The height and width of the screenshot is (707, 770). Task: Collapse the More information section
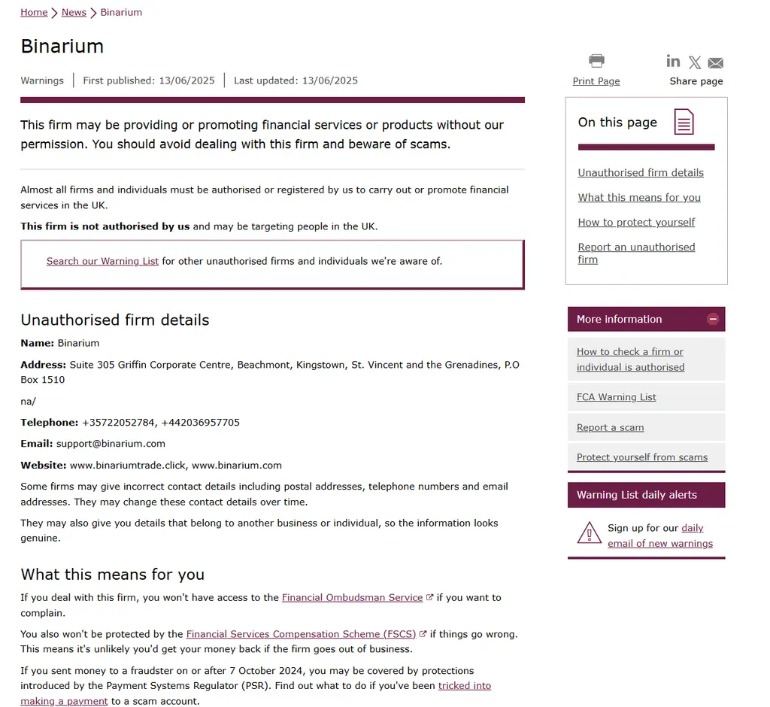tap(713, 320)
